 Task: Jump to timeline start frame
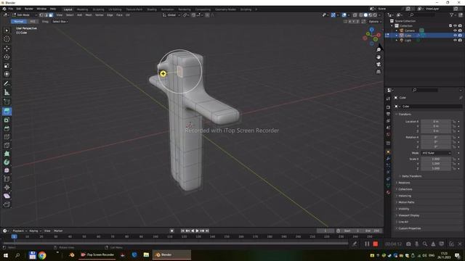tap(182, 231)
